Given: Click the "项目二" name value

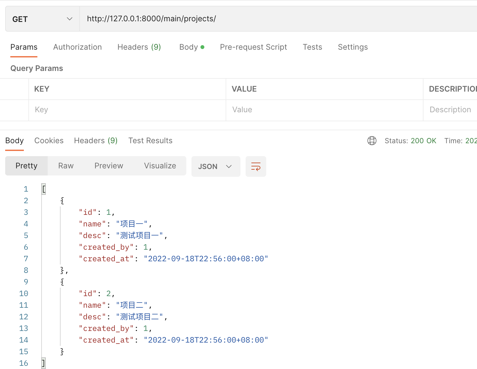Looking at the screenshot, I should click(132, 305).
